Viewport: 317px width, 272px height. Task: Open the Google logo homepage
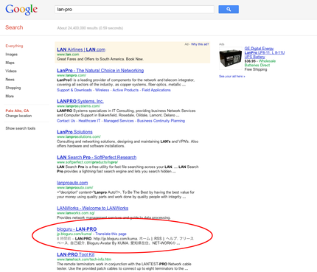21,10
